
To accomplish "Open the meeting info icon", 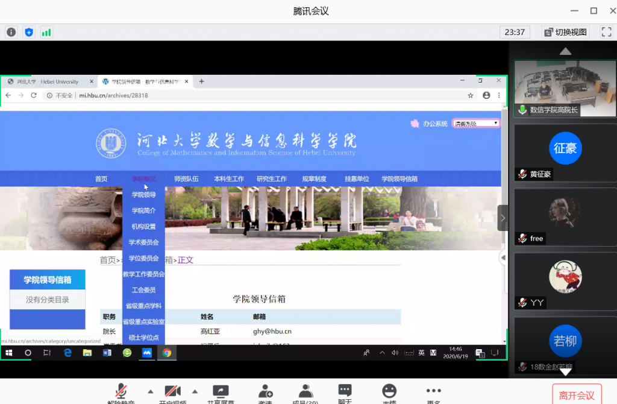I will pyautogui.click(x=11, y=33).
